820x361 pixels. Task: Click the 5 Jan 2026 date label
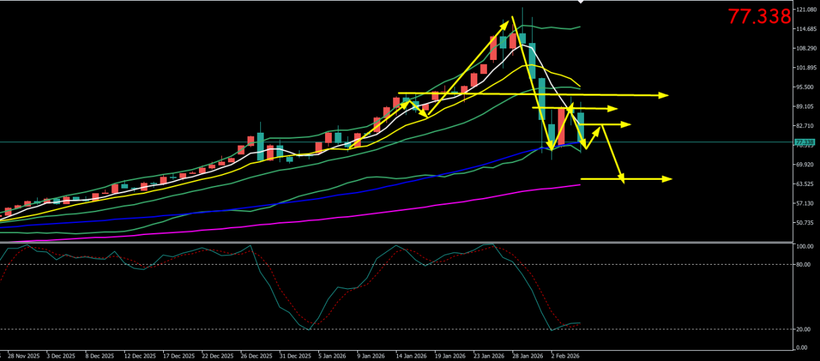[x=330, y=356]
